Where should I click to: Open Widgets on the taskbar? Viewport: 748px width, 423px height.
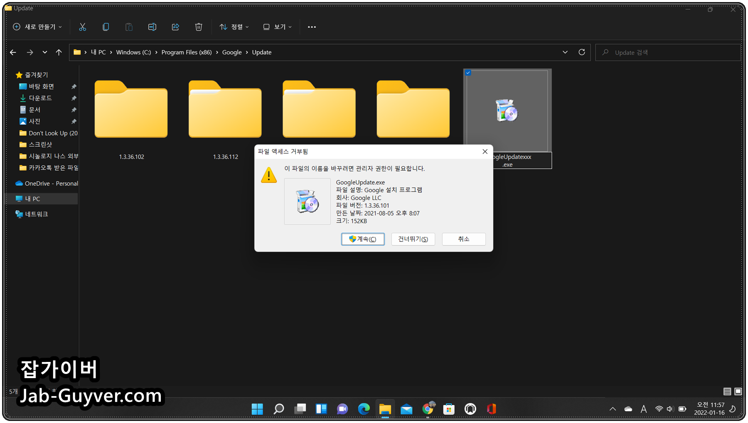tap(321, 409)
